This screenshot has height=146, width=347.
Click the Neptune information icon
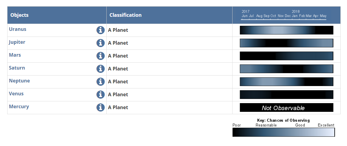[100, 82]
